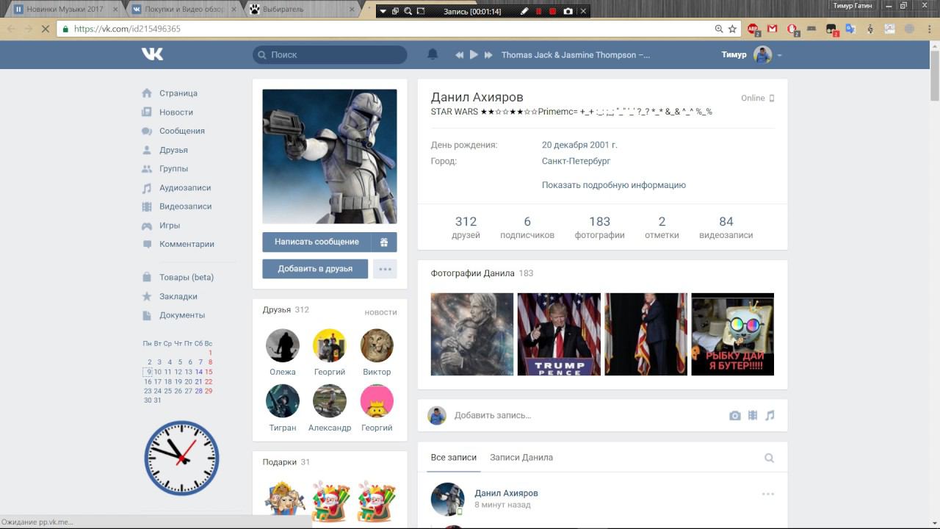
Task: Open the 2 отметки counter
Action: [x=662, y=227]
